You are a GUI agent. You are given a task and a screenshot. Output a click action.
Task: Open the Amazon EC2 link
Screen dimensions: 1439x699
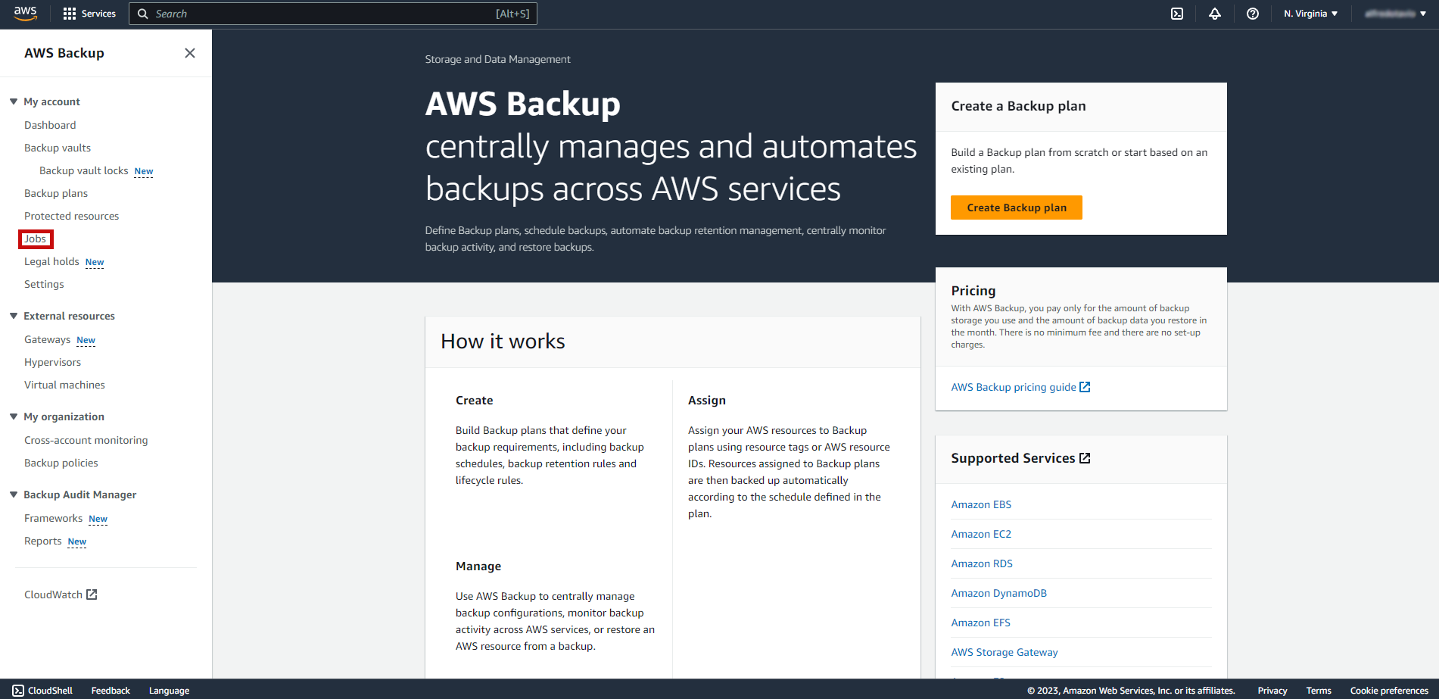[981, 534]
